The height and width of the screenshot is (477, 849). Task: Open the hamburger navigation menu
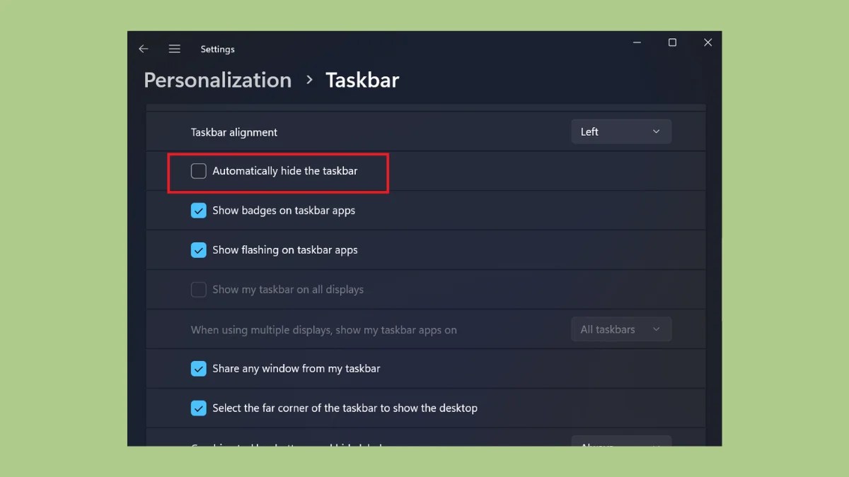[x=174, y=48]
